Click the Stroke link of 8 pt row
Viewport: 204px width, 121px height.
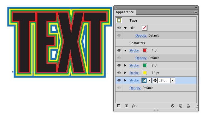pyautogui.click(x=134, y=66)
